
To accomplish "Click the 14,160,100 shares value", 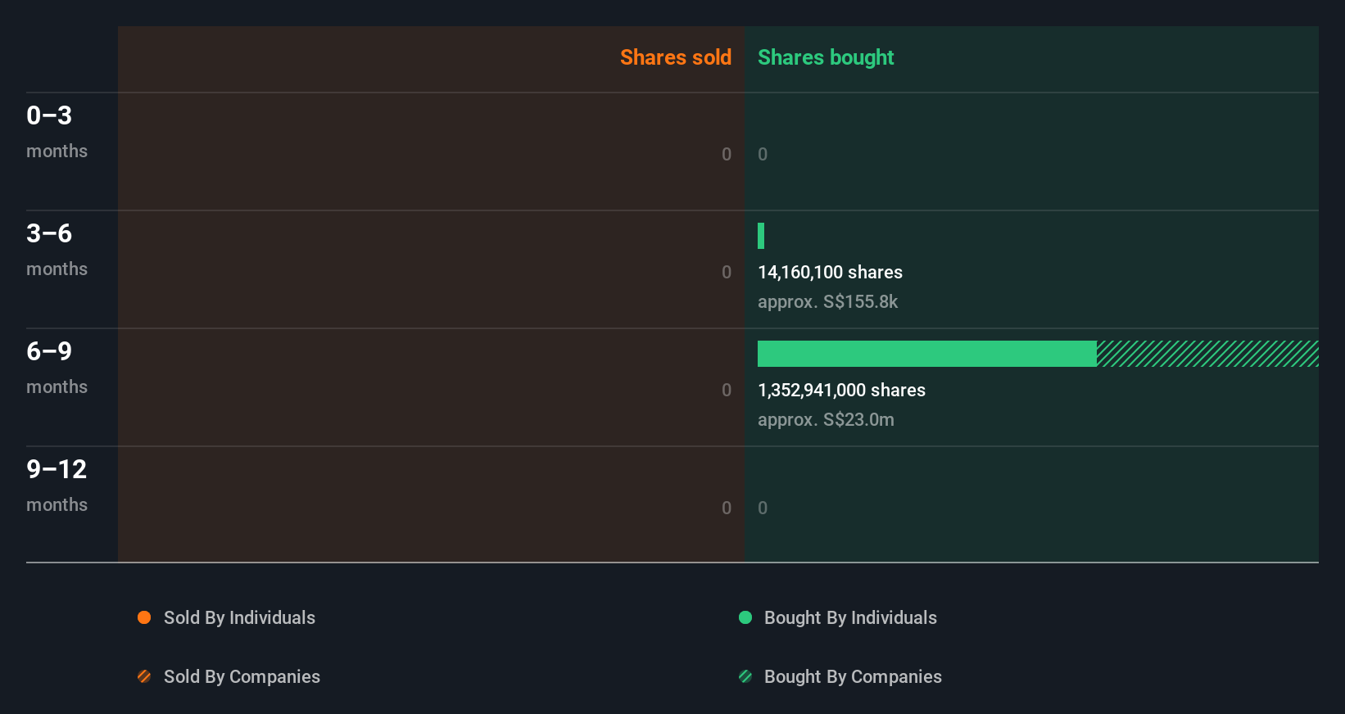I will pyautogui.click(x=830, y=272).
